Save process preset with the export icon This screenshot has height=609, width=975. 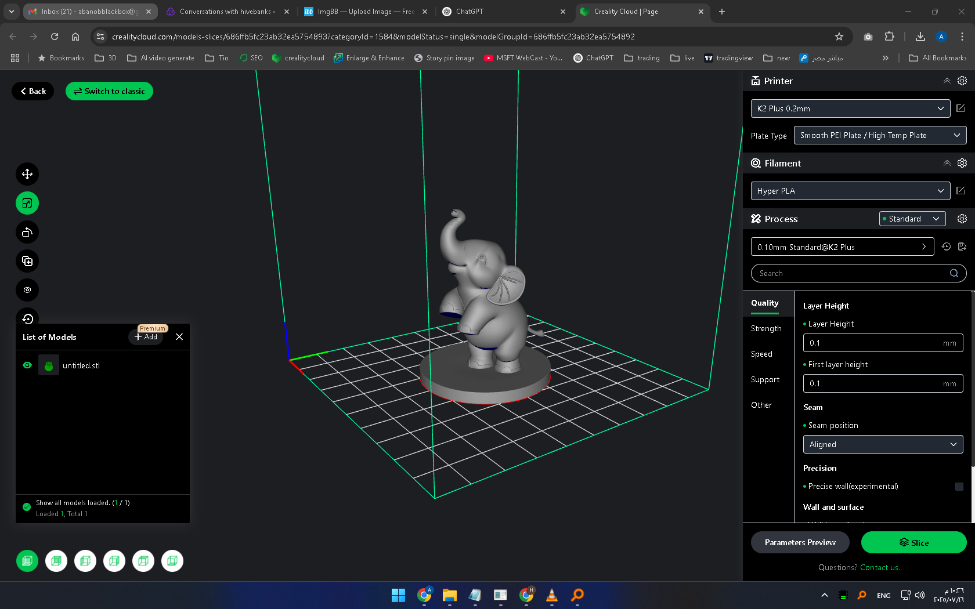(962, 246)
